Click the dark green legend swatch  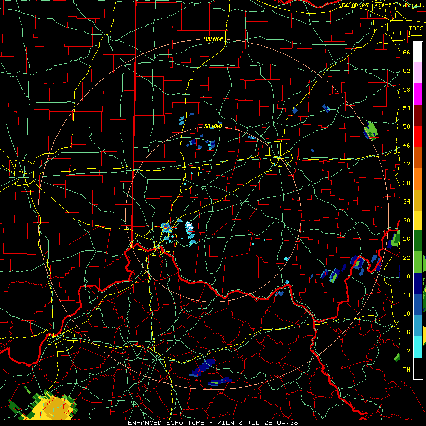click(418, 241)
